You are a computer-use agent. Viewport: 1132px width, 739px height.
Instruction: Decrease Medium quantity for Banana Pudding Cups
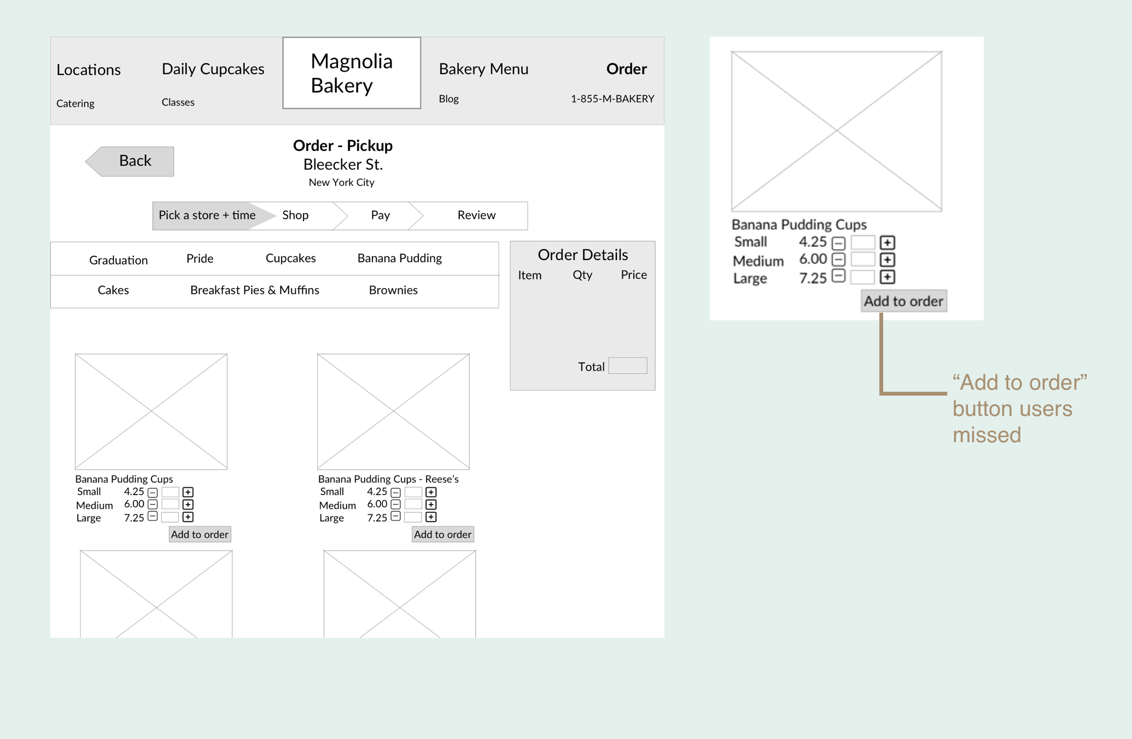pos(153,505)
